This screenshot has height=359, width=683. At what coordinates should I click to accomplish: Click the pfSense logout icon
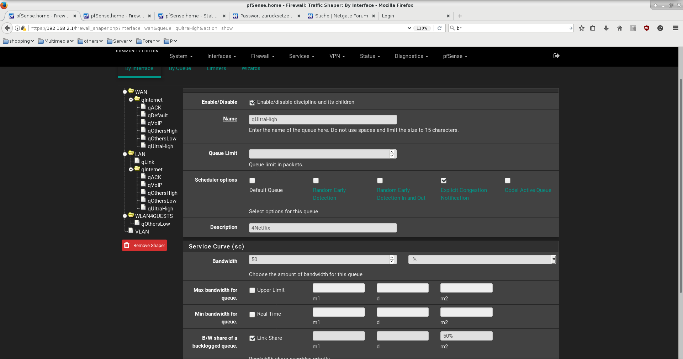(x=556, y=56)
